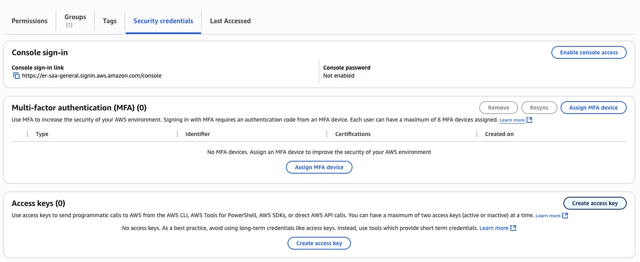Click the console sign-in URL text
The image size is (640, 262).
pyautogui.click(x=92, y=76)
